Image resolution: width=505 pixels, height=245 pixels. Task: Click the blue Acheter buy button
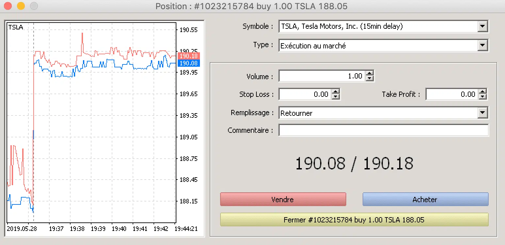tap(425, 199)
